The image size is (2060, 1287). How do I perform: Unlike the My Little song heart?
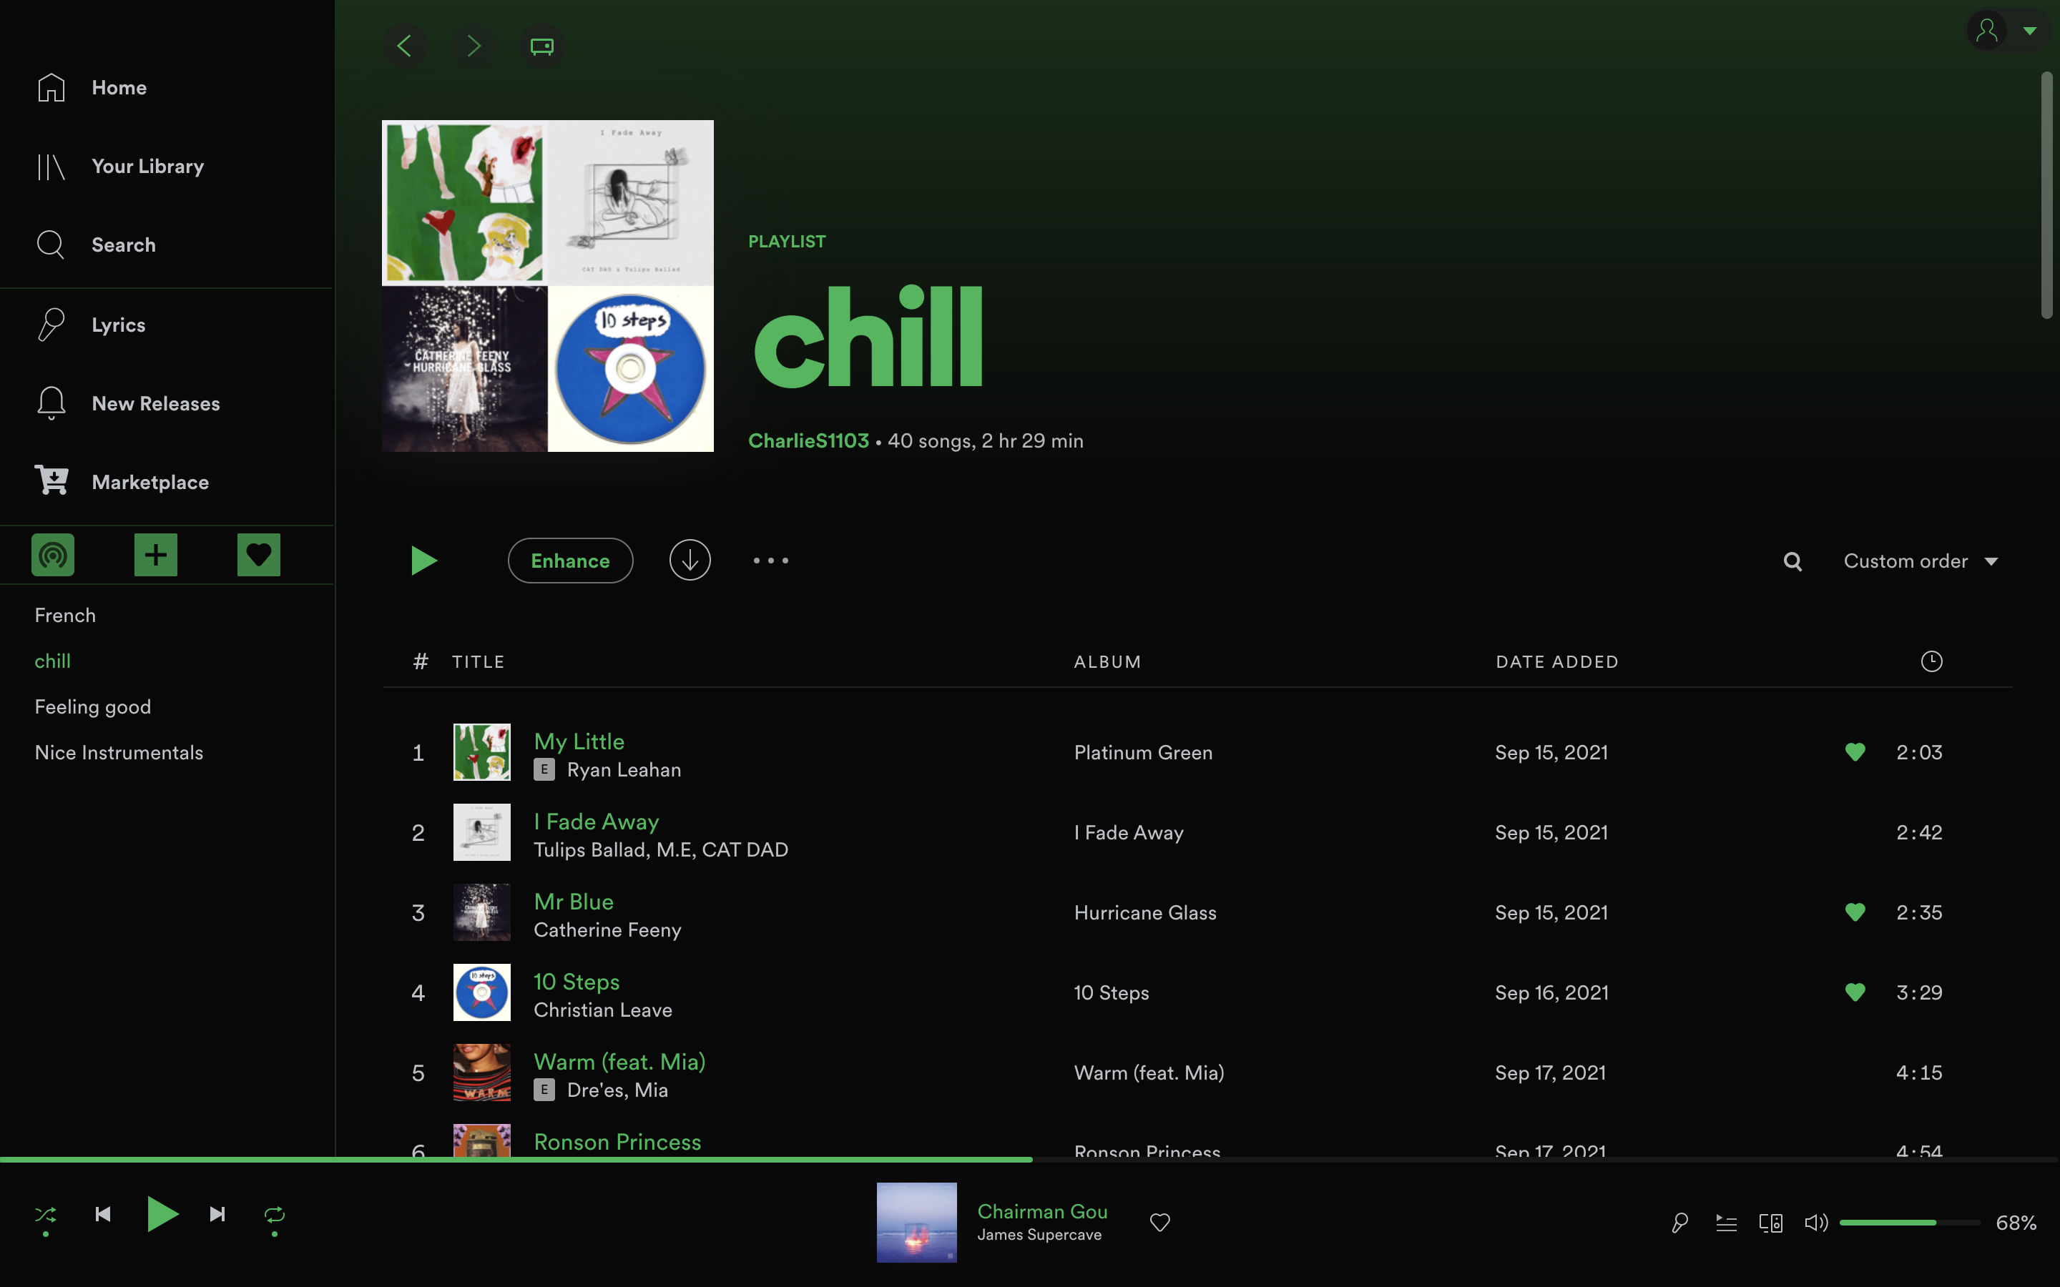(1855, 751)
